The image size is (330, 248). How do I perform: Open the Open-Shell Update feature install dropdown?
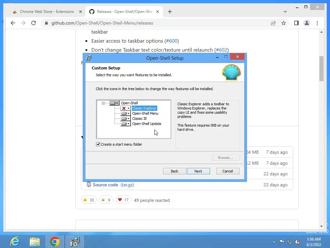coord(126,124)
